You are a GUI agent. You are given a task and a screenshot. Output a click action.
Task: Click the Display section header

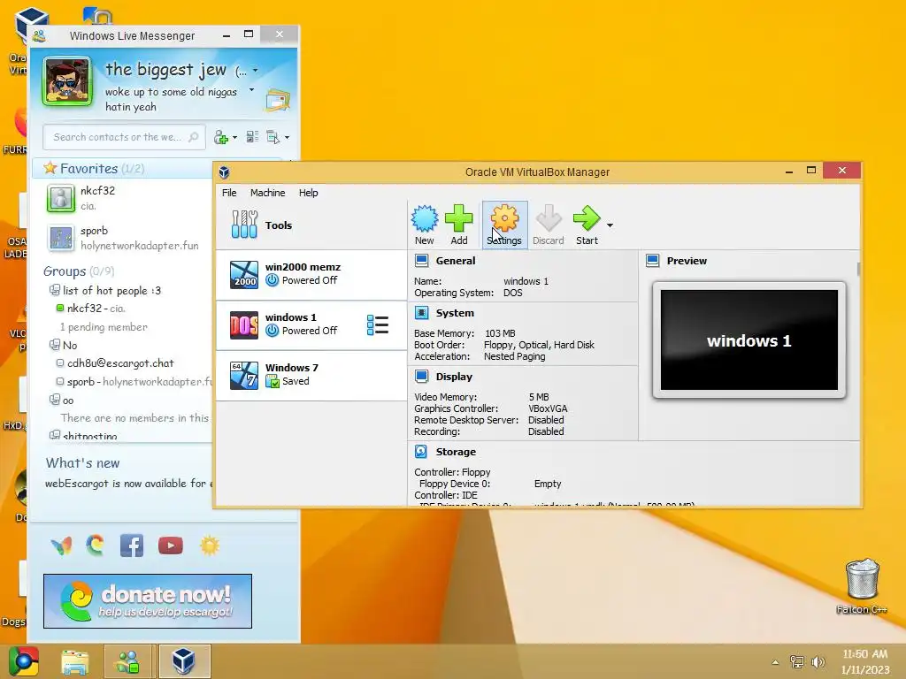tap(454, 377)
